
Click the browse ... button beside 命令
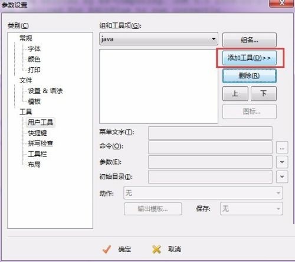[282, 148]
